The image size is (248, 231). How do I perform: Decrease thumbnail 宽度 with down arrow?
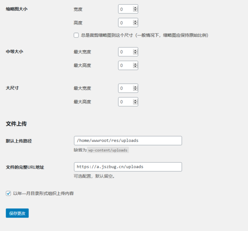click(x=135, y=10)
